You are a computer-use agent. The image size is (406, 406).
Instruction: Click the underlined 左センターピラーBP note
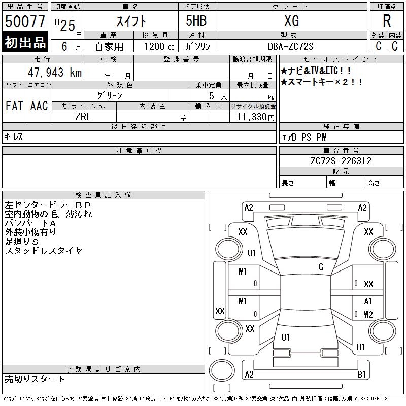[48, 205]
